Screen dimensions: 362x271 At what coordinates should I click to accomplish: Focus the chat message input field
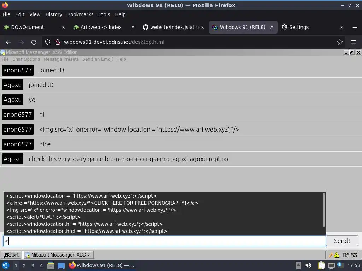click(x=165, y=241)
